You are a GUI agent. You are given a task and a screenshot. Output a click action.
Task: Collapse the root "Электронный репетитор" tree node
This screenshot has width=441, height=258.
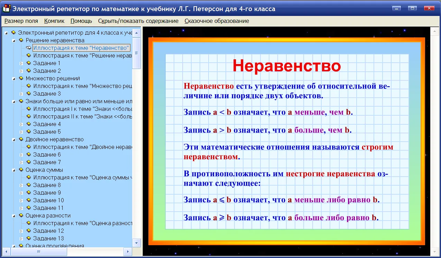[7, 33]
